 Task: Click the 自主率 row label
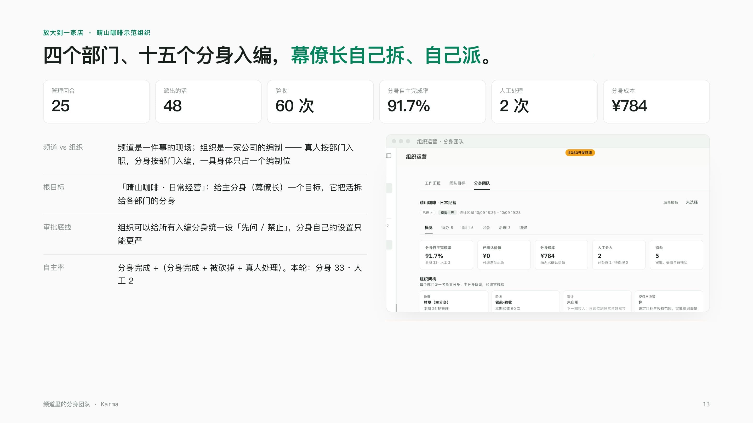pos(54,267)
